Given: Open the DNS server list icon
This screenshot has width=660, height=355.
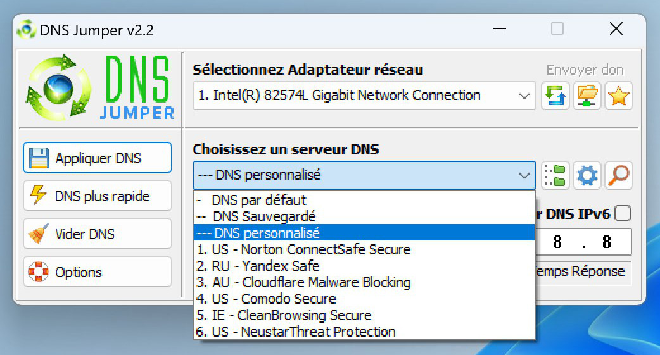Looking at the screenshot, I should [555, 175].
